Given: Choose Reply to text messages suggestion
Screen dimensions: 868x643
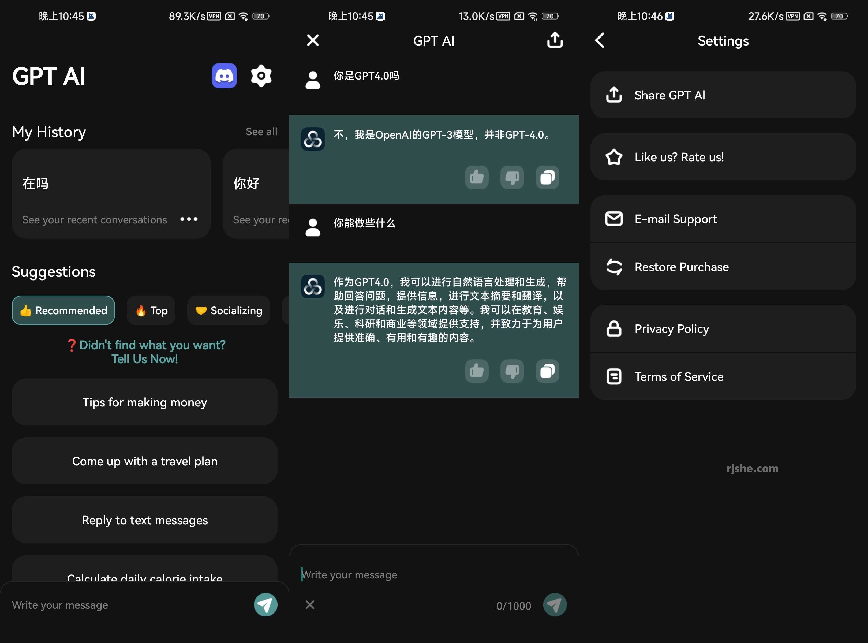Looking at the screenshot, I should coord(145,520).
